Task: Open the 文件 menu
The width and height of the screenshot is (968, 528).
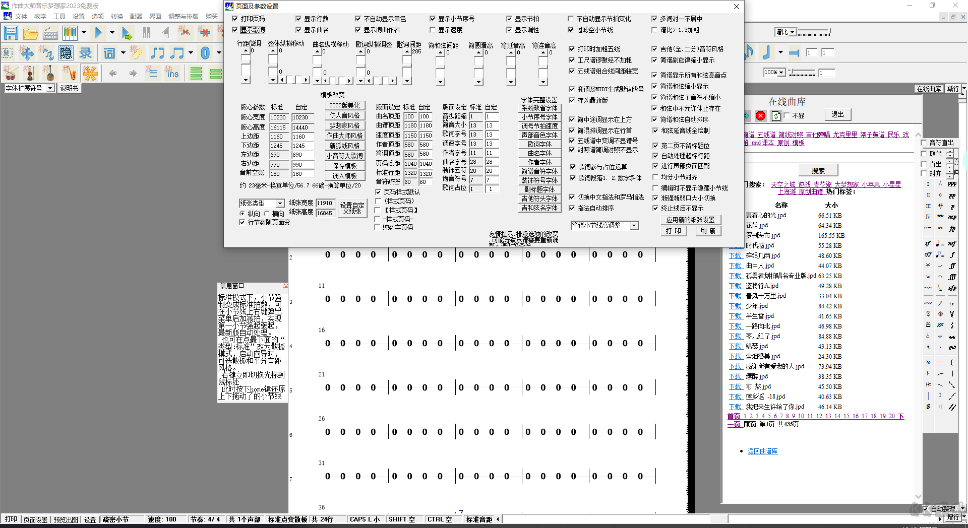Action: 21,16
